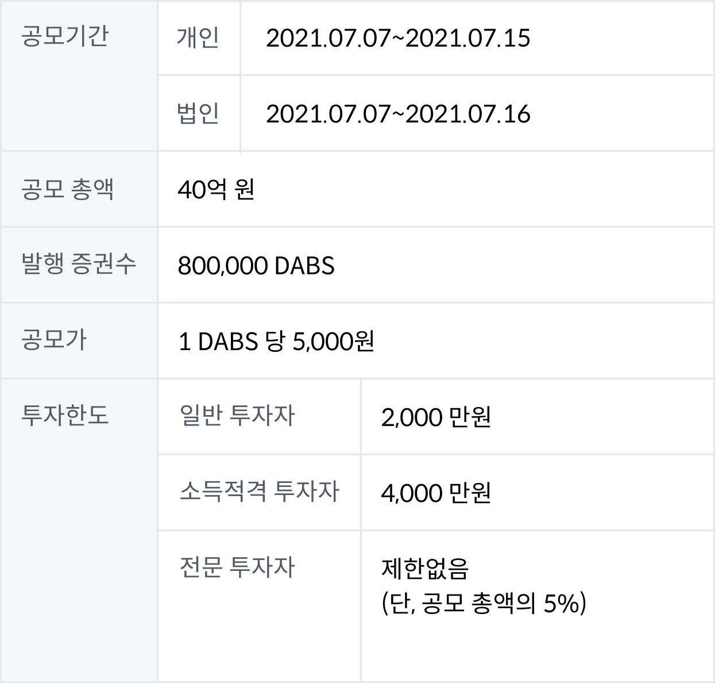Click the 2021.07.07~2021.07.15 date range
Screen dimensions: 715x683
click(x=398, y=38)
